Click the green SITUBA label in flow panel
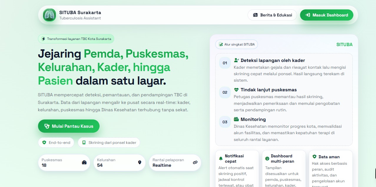376x187 pixels. point(344,45)
